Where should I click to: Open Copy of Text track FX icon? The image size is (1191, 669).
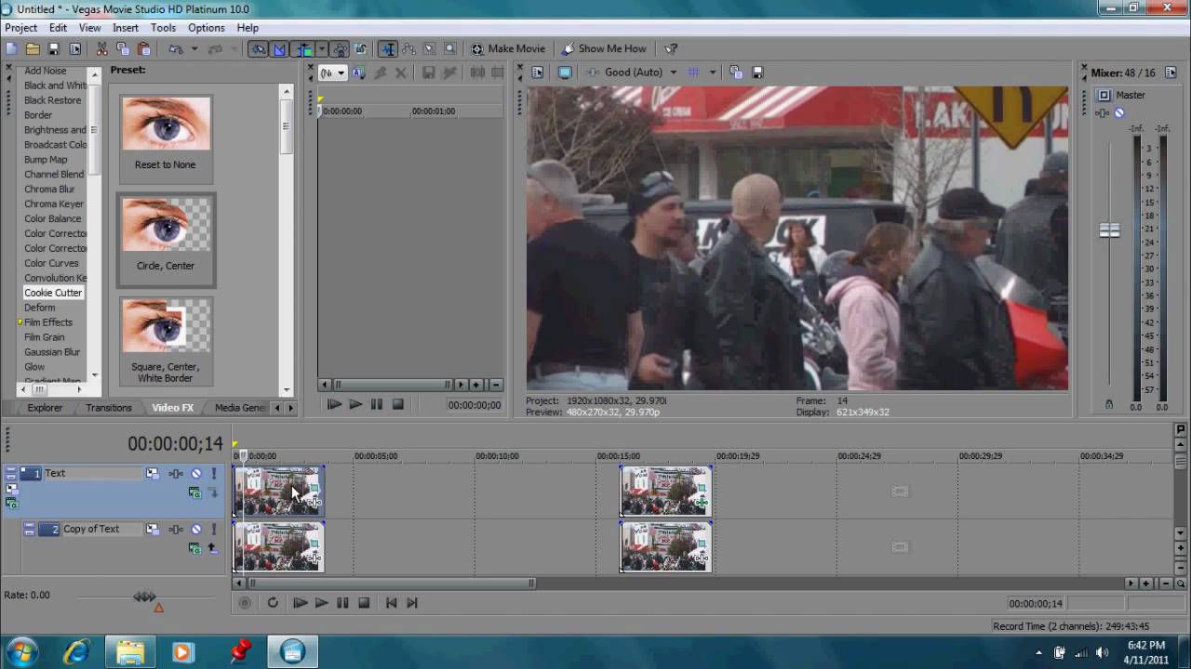(176, 530)
